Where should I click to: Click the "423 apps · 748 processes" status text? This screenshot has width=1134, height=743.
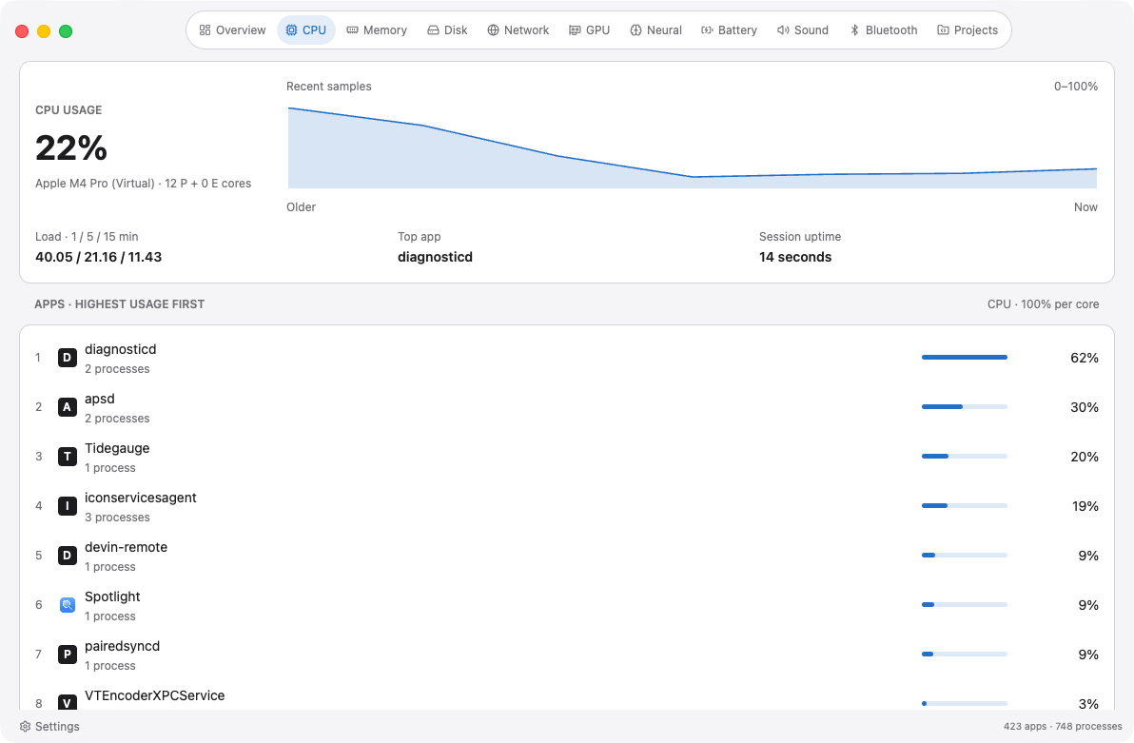coord(1063,727)
